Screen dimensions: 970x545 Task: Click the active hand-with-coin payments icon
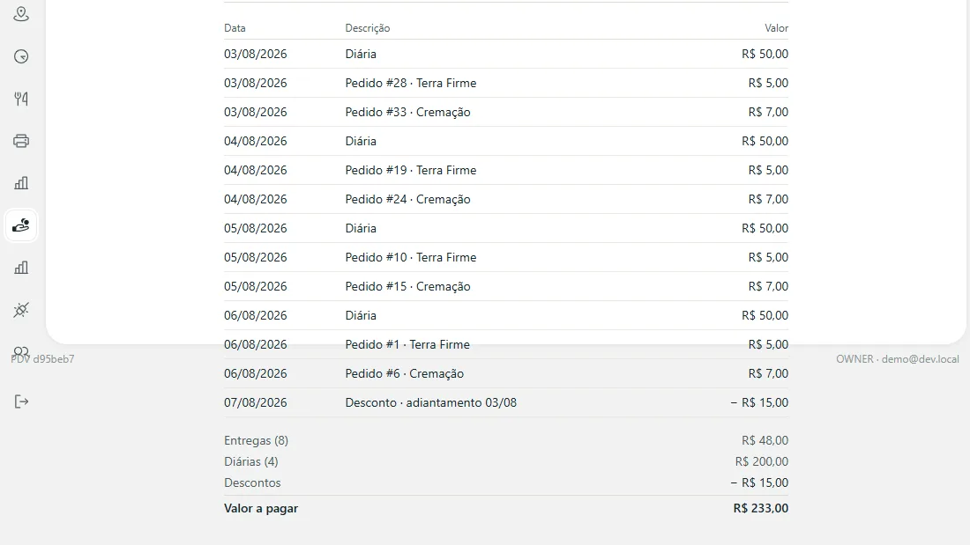coord(21,225)
